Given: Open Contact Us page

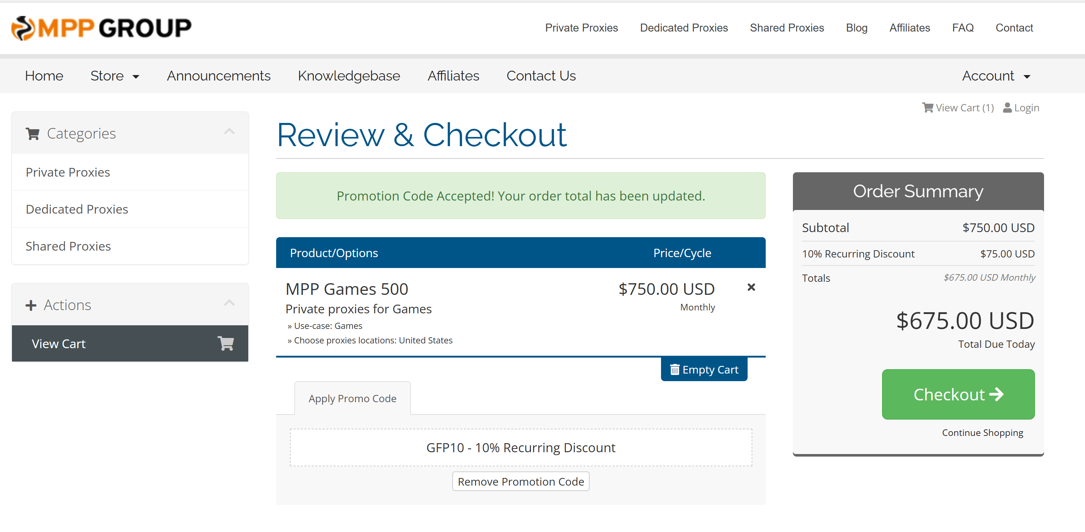Looking at the screenshot, I should click(x=541, y=76).
